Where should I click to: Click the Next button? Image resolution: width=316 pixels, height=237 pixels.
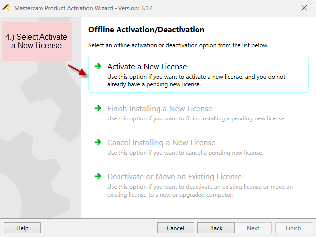coord(253,228)
